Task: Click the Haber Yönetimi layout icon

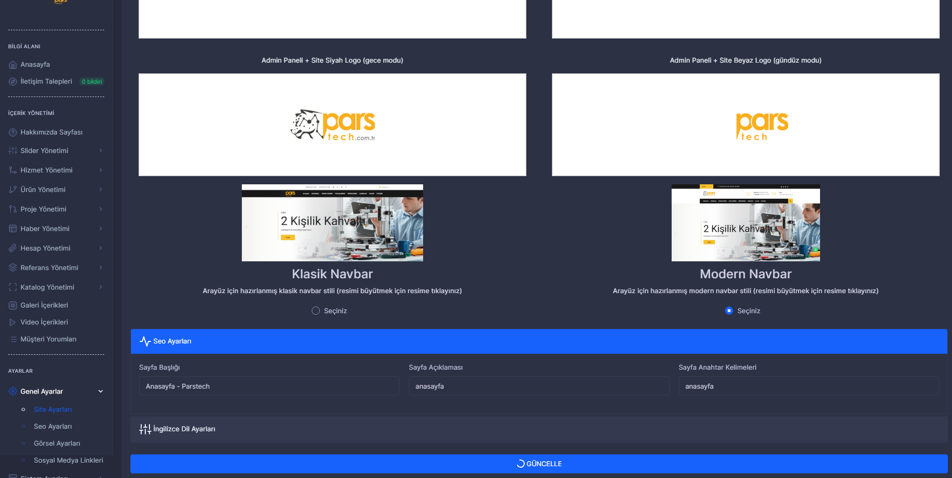Action: [x=13, y=229]
